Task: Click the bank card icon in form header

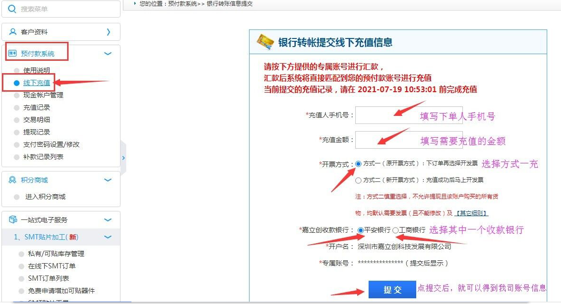Action: [265, 42]
